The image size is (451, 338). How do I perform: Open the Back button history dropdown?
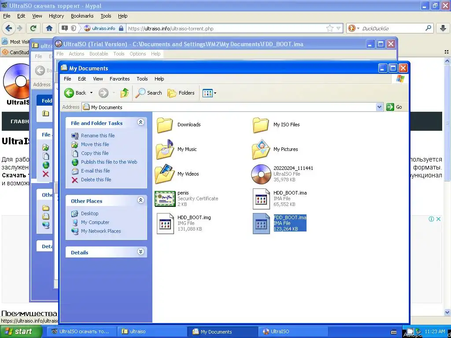[92, 93]
